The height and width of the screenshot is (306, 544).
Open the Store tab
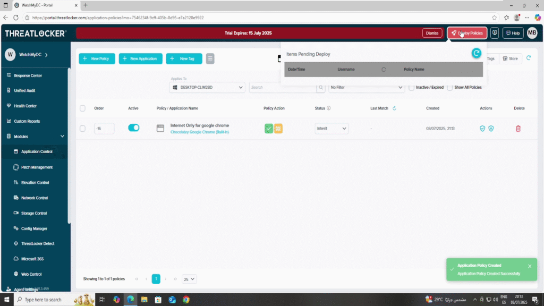511,58
